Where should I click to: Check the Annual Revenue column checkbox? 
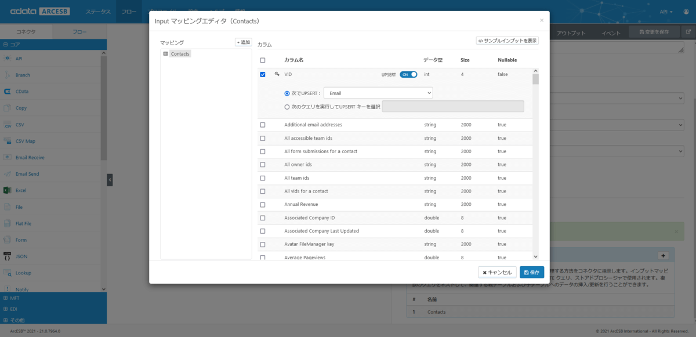263,205
